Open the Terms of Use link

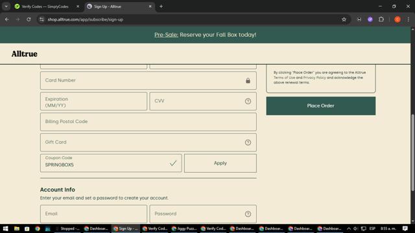pyautogui.click(x=284, y=78)
